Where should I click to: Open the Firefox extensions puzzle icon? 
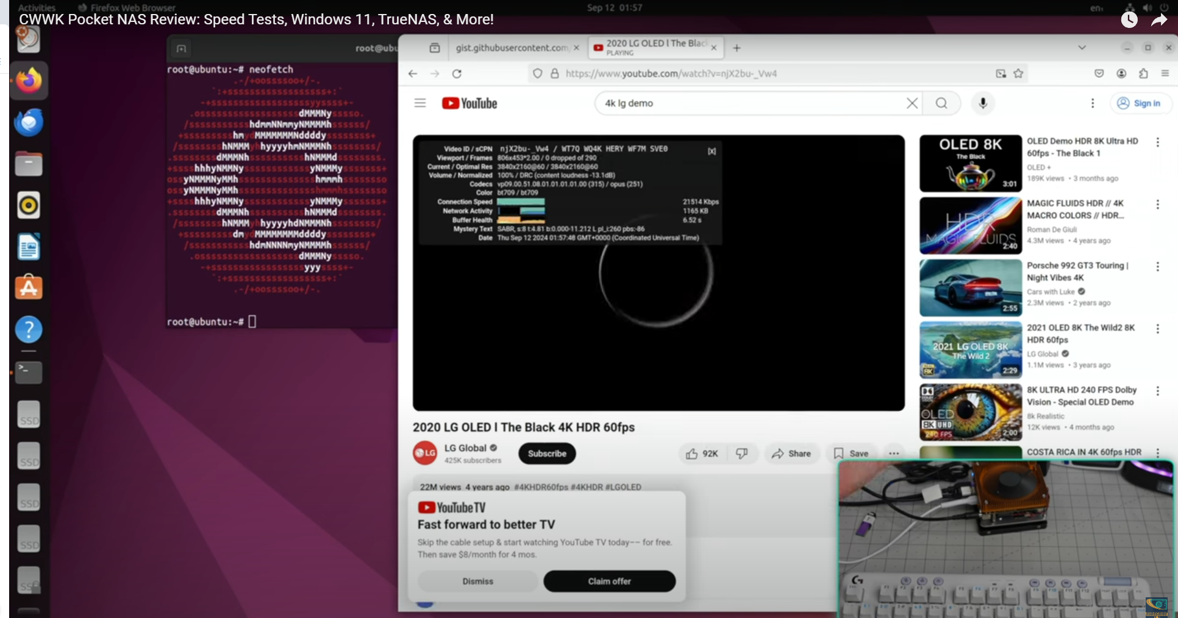pos(1143,74)
